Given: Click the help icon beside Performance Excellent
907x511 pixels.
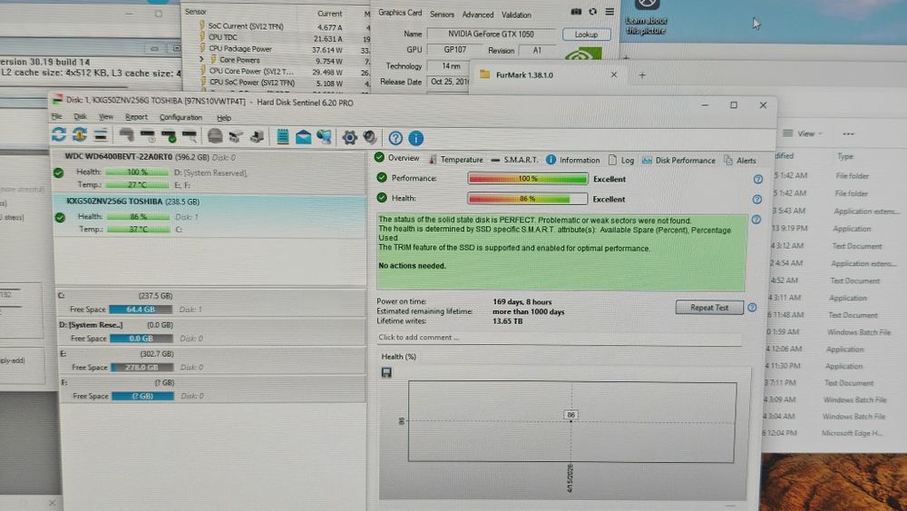Looking at the screenshot, I should point(757,180).
